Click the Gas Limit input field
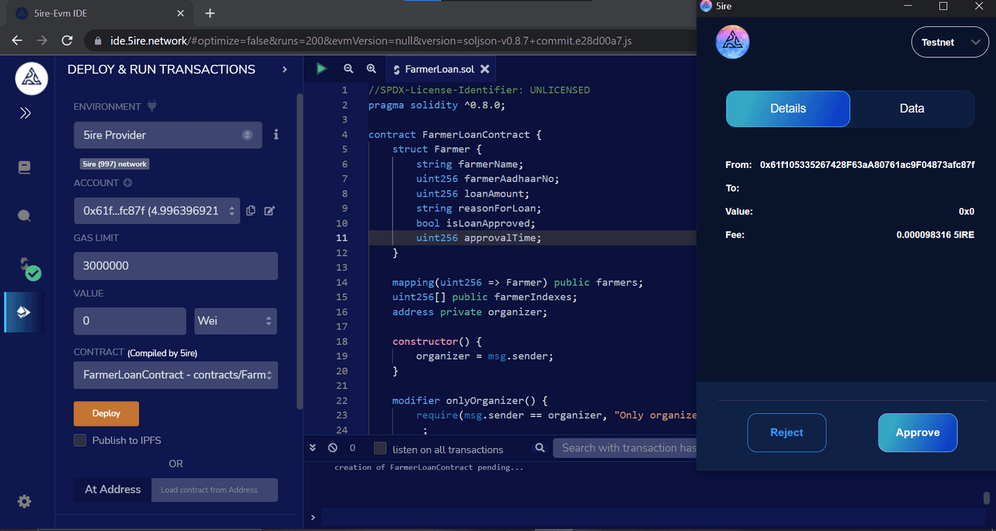The height and width of the screenshot is (531, 996). pyautogui.click(x=176, y=265)
